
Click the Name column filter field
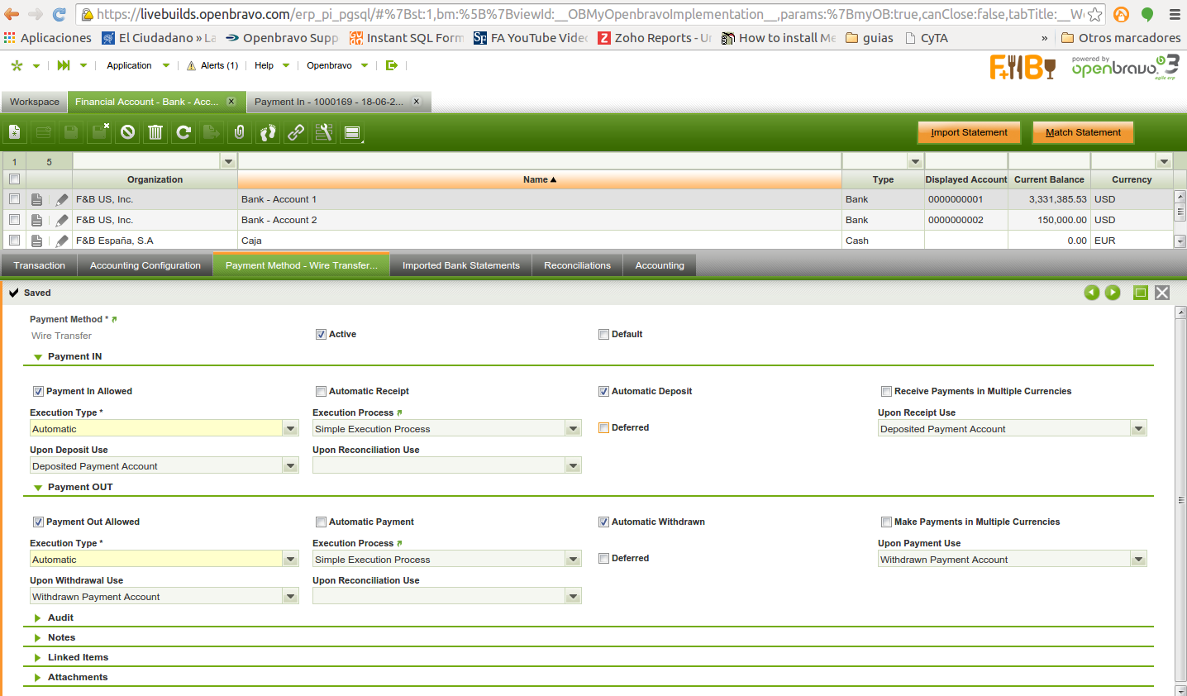(539, 161)
